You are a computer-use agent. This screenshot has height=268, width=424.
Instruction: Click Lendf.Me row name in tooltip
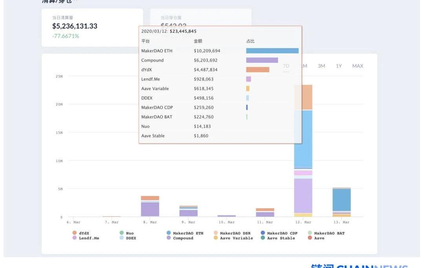(x=150, y=79)
